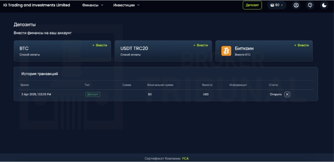Click Внести on the Биткоин card
The width and height of the screenshot is (334, 162).
coord(301,45)
